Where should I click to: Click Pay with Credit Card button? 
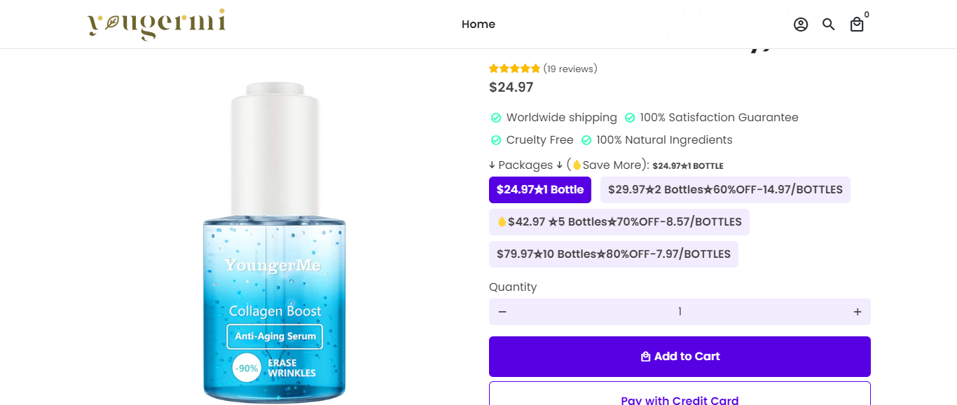680,396
